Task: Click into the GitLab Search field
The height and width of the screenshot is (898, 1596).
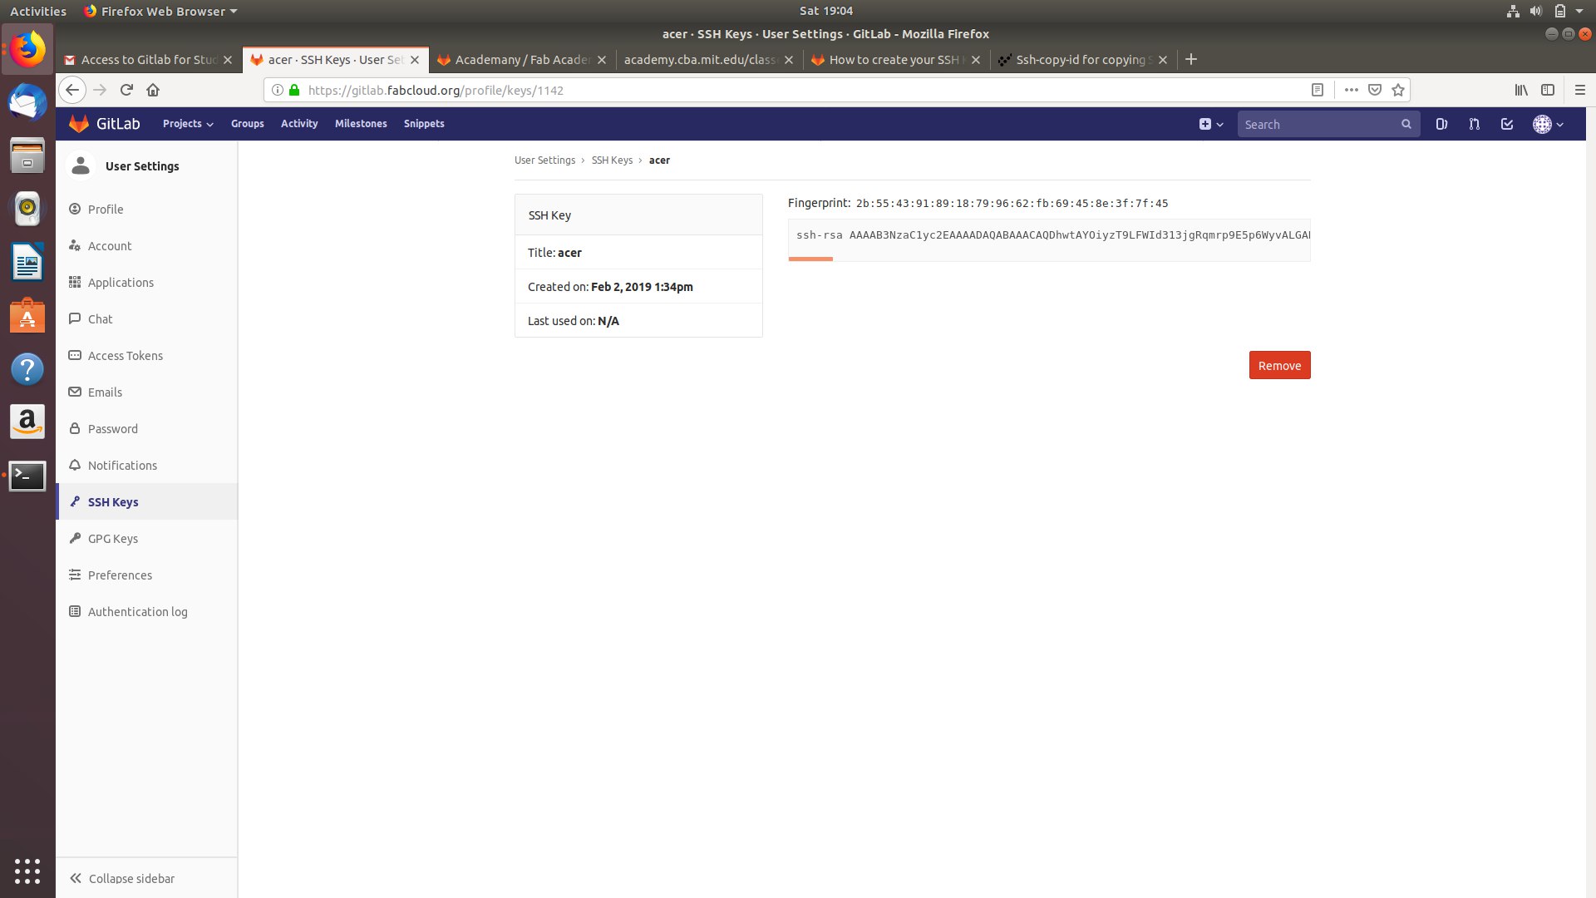Action: (x=1318, y=124)
